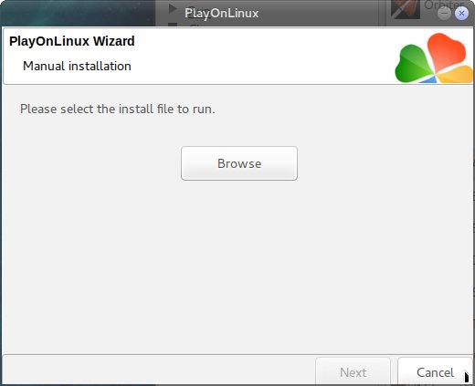Click the PlayOnLinux window title text
This screenshot has width=475, height=386.
pos(222,13)
